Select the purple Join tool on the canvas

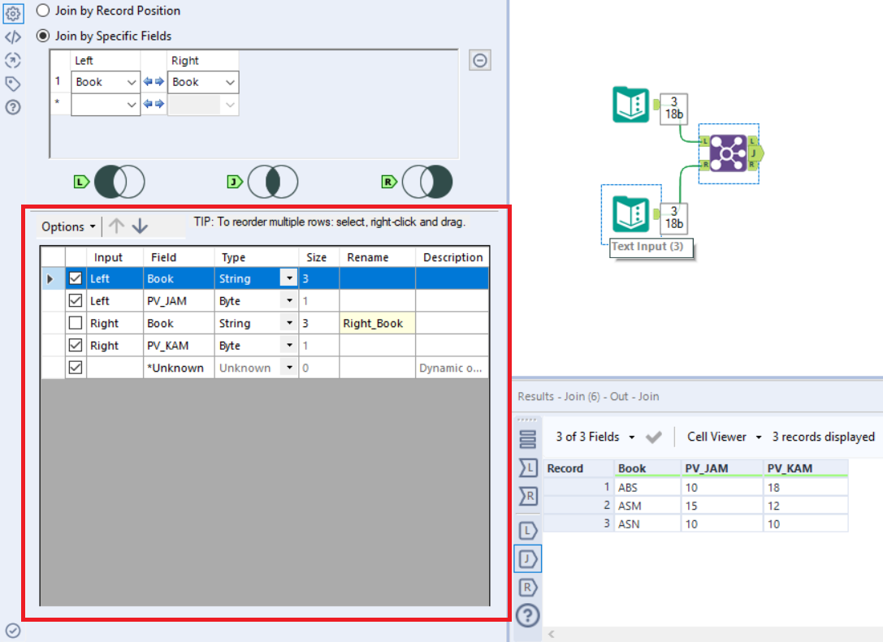727,151
